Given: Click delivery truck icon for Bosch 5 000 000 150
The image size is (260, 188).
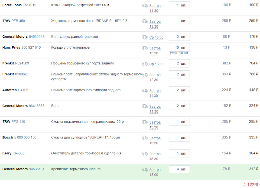Looking at the screenshot, I should coord(145,138).
